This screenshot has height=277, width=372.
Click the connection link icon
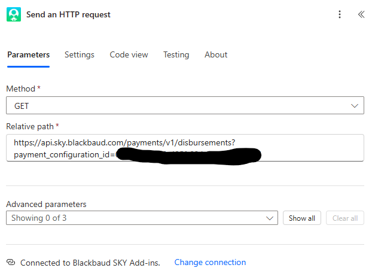[11, 262]
